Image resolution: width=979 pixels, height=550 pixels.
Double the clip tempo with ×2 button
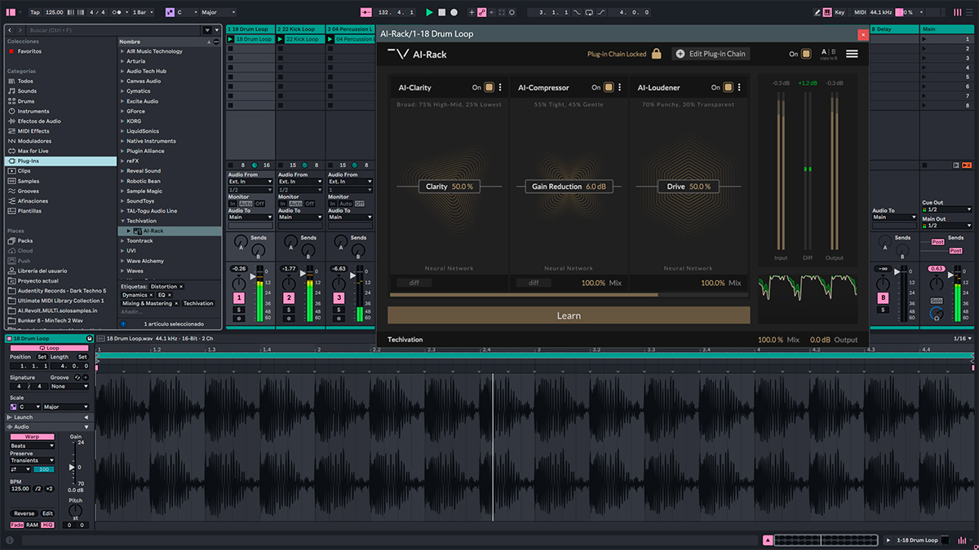point(49,488)
